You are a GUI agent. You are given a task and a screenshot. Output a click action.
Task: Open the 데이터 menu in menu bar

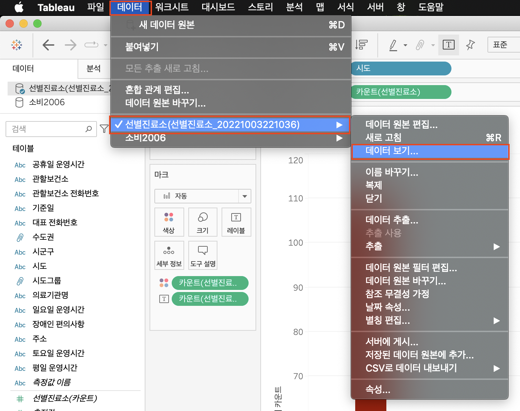(130, 7)
